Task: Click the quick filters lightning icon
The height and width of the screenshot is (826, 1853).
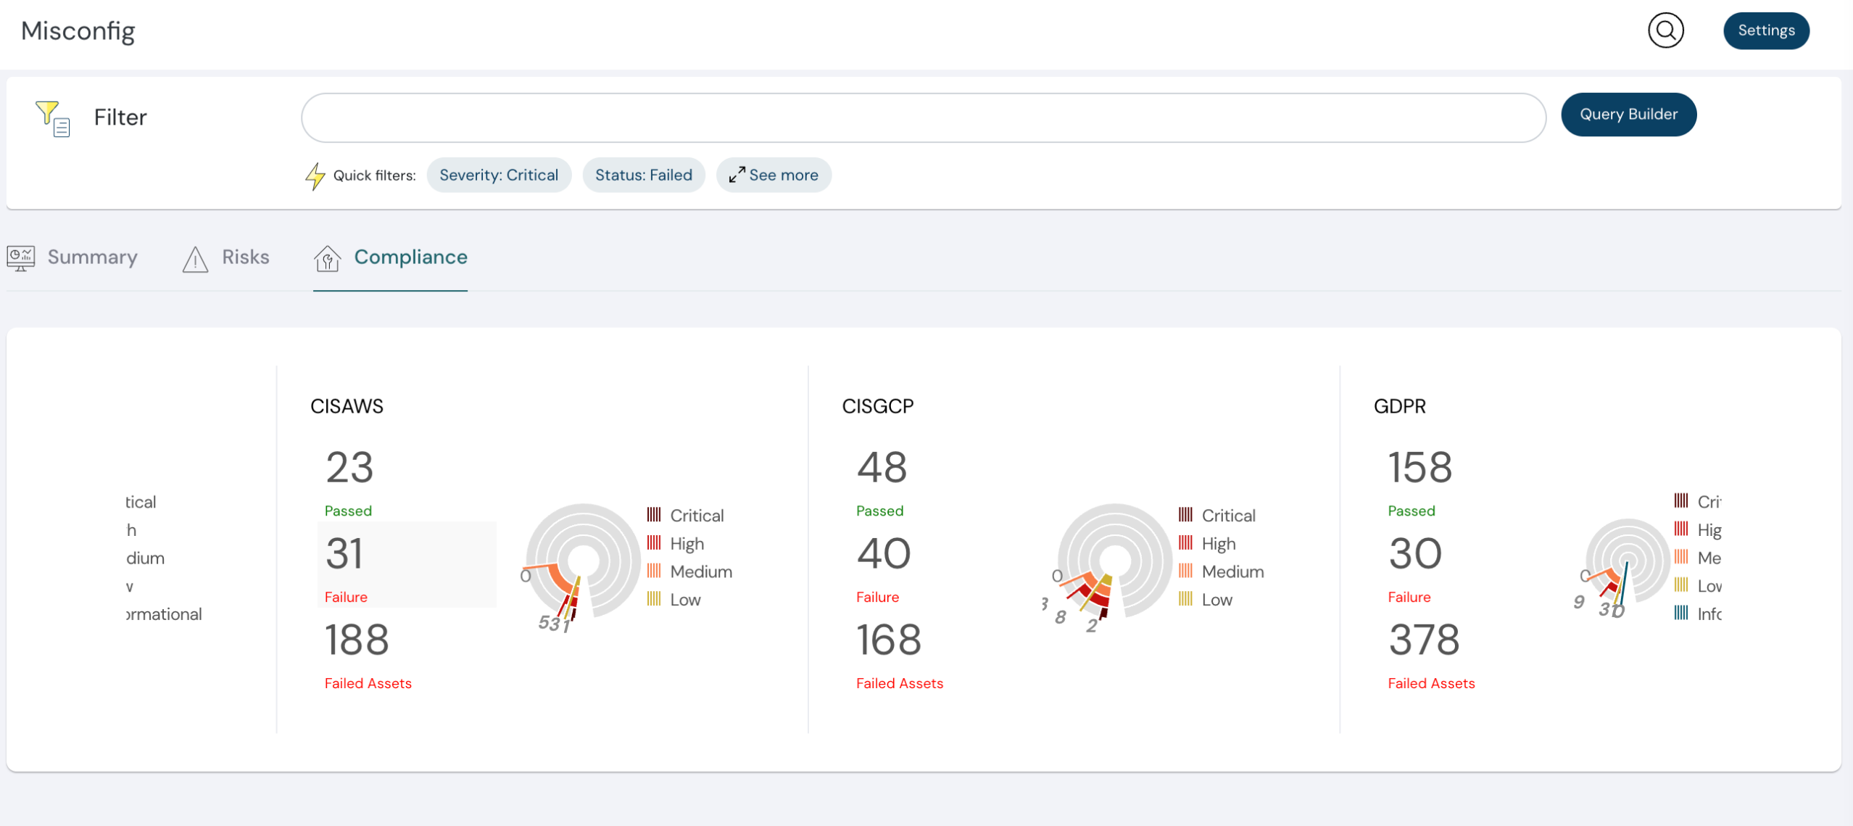Action: [315, 175]
